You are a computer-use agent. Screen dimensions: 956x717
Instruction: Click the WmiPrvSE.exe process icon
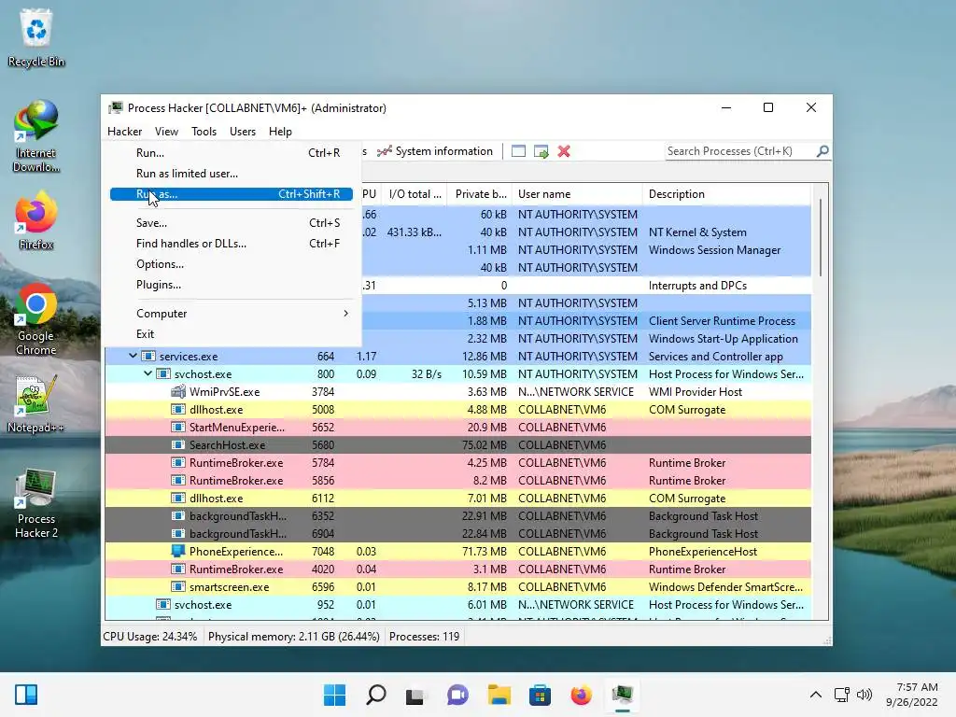coord(178,391)
